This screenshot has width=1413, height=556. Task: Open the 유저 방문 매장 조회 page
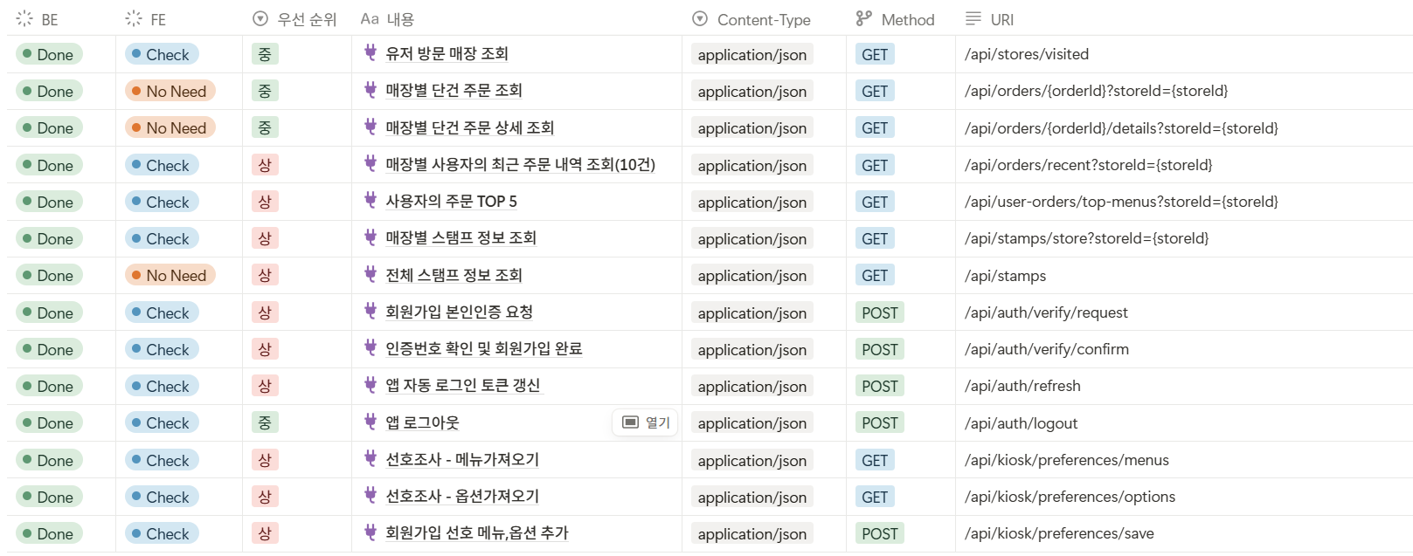pyautogui.click(x=447, y=53)
